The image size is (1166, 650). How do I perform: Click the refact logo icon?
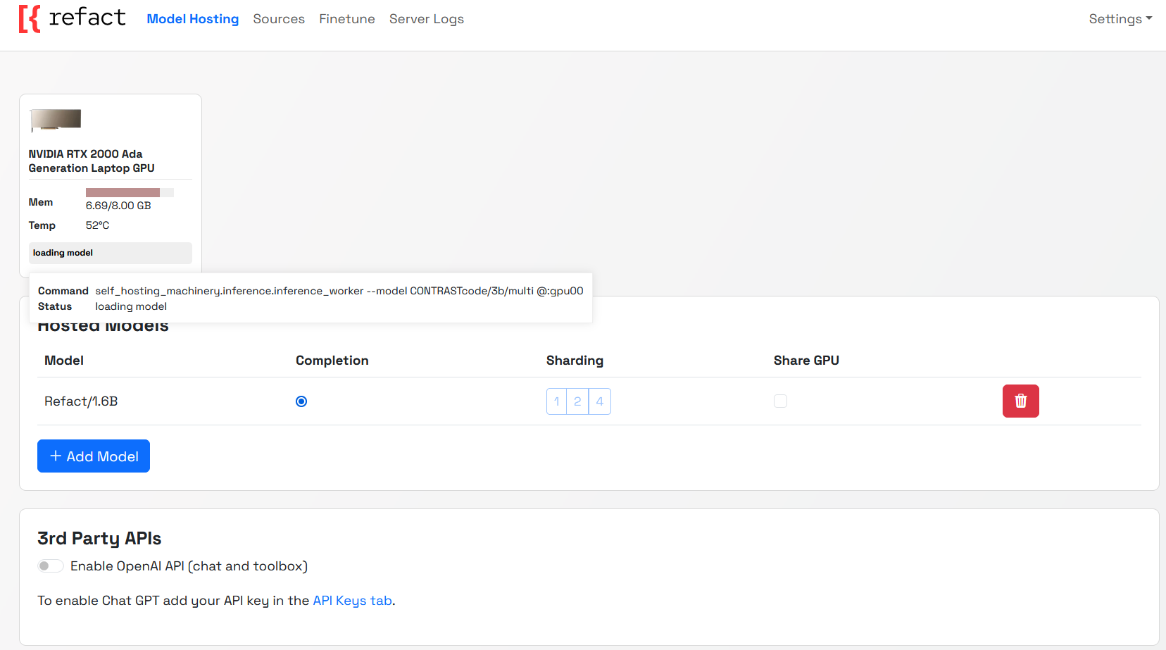tap(30, 19)
